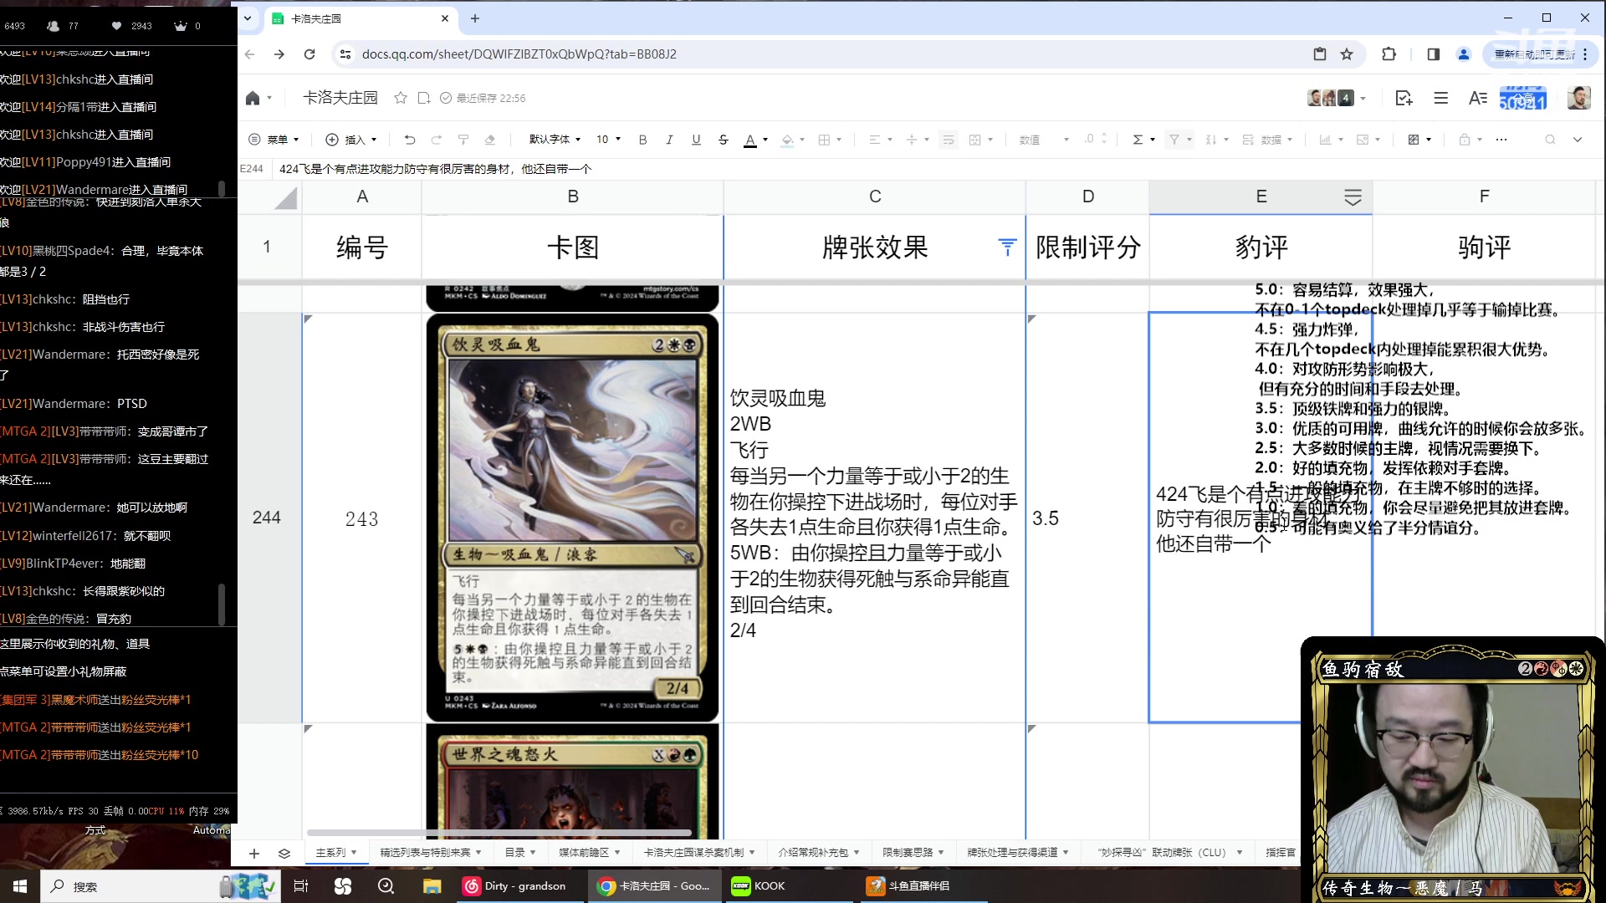Select all cells corner triangle

[286, 198]
